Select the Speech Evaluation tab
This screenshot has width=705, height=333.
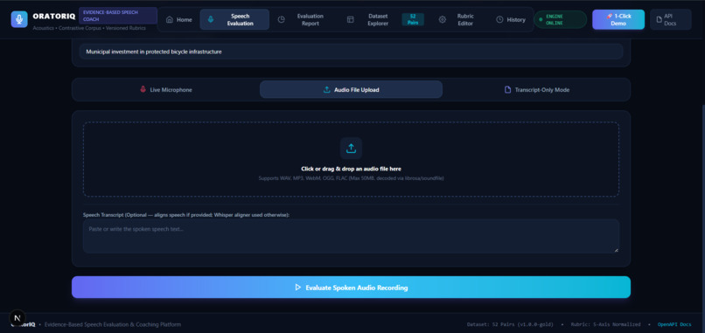tap(234, 20)
